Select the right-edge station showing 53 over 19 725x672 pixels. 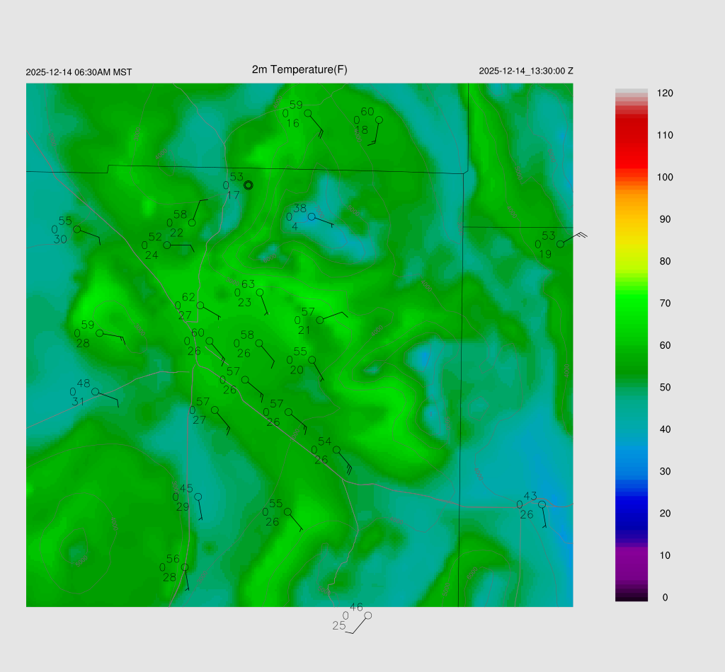[560, 244]
